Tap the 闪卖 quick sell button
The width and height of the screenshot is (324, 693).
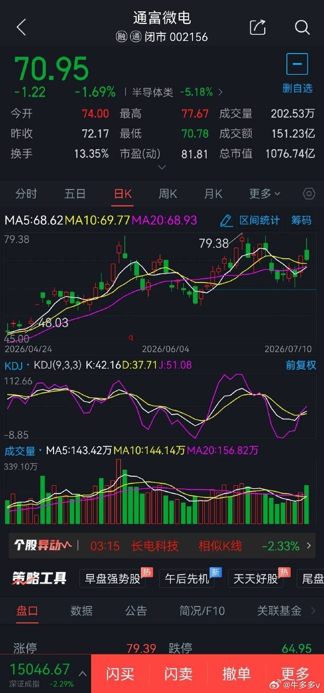click(178, 674)
